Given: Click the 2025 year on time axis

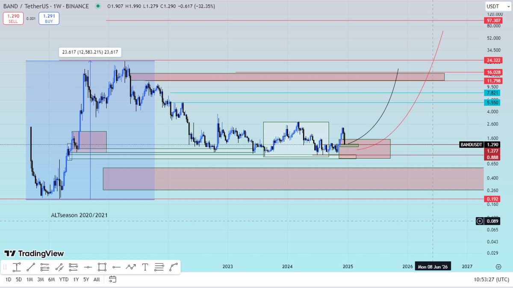Looking at the screenshot, I should (348, 267).
